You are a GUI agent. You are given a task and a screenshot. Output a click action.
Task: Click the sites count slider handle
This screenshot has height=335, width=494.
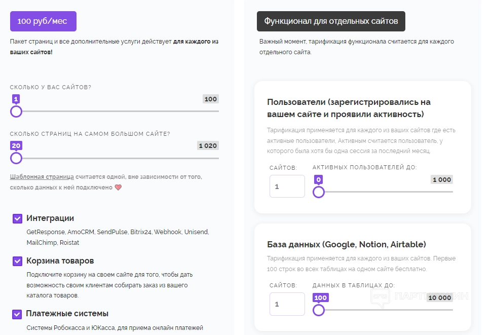tap(16, 111)
